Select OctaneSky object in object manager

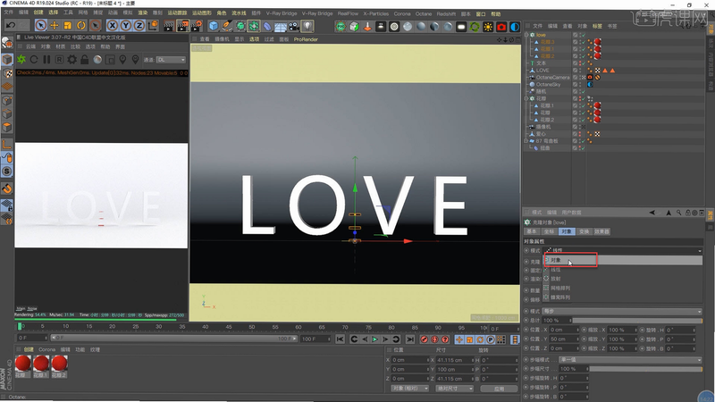pos(548,84)
